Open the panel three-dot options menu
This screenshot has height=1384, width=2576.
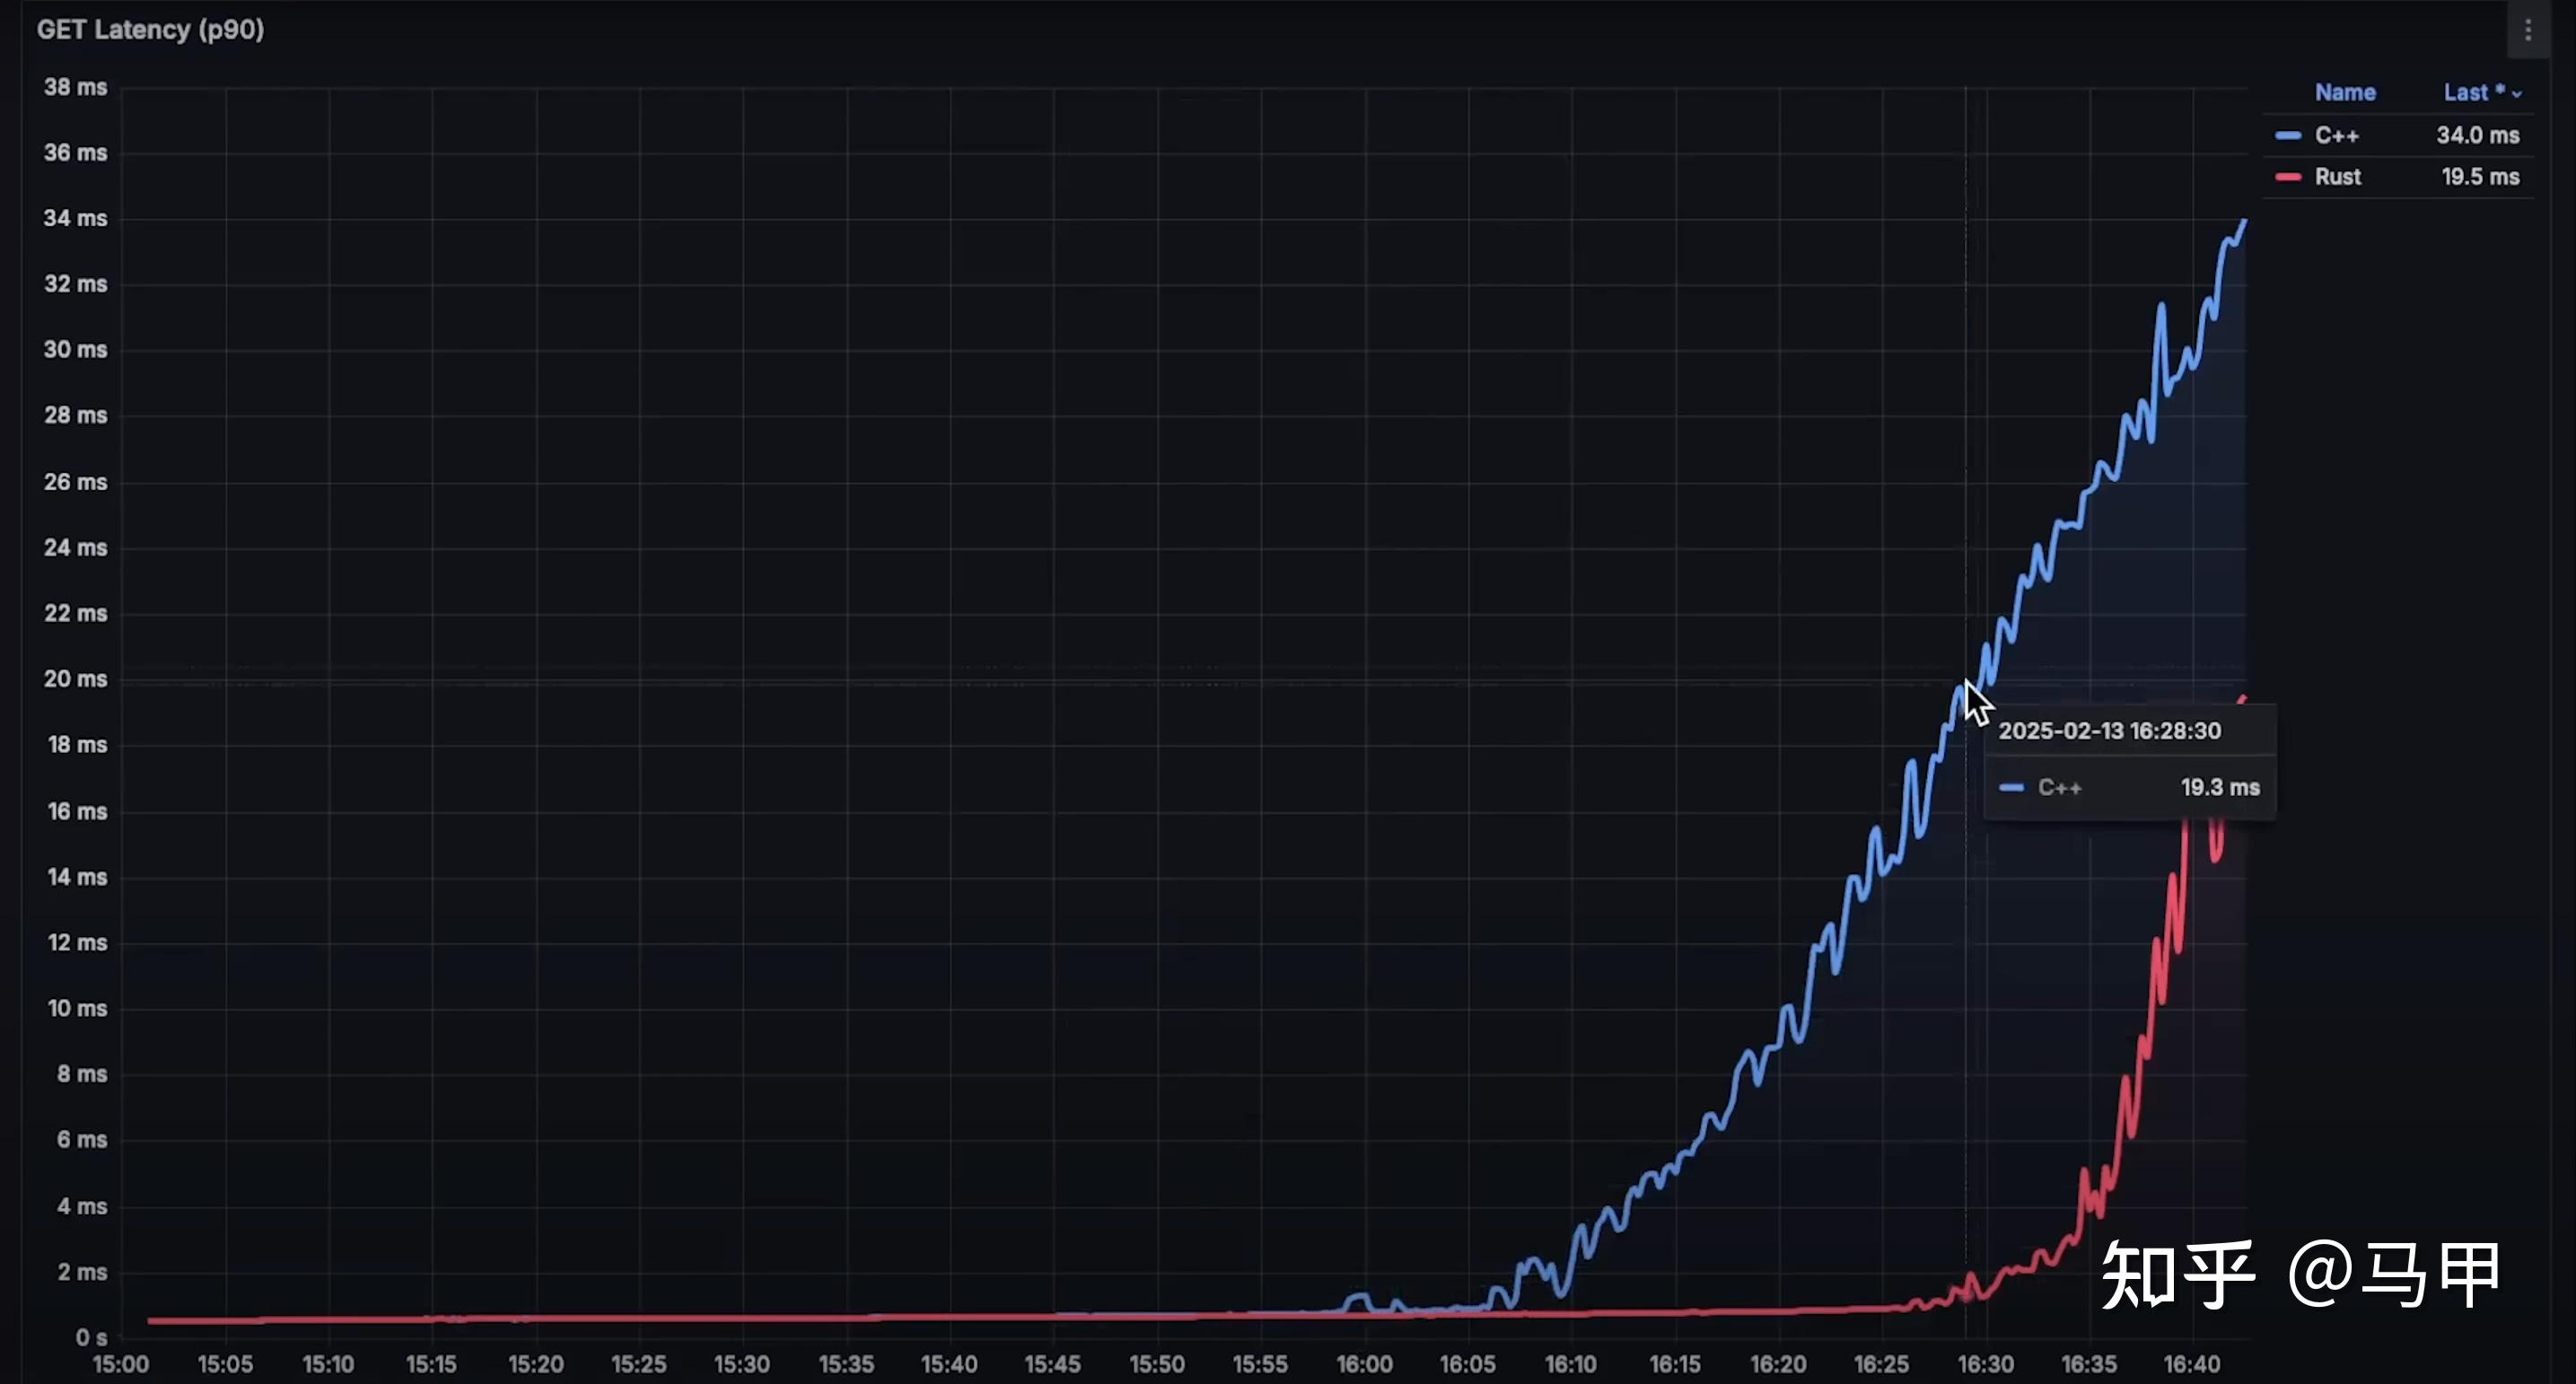2527,31
